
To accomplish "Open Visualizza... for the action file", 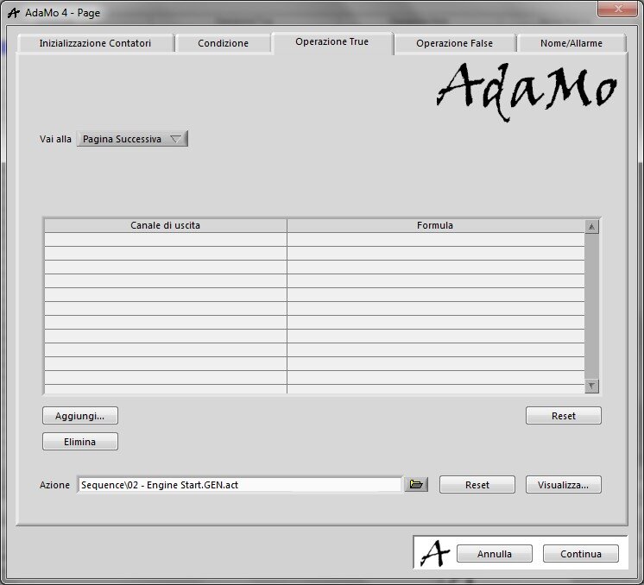I will pyautogui.click(x=563, y=485).
